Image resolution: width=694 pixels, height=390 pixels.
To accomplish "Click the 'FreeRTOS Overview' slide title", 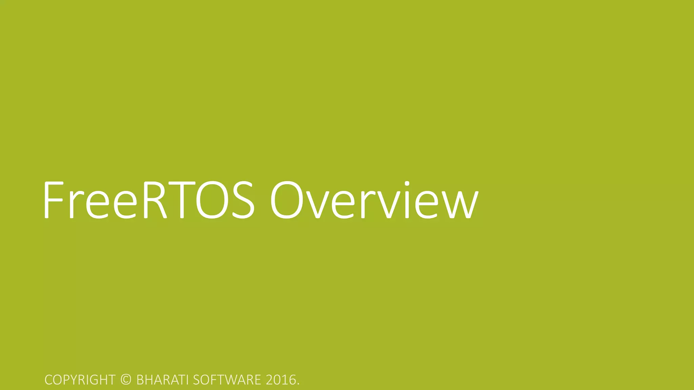I will pyautogui.click(x=260, y=200).
